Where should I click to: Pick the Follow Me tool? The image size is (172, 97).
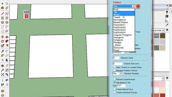(7, 41)
